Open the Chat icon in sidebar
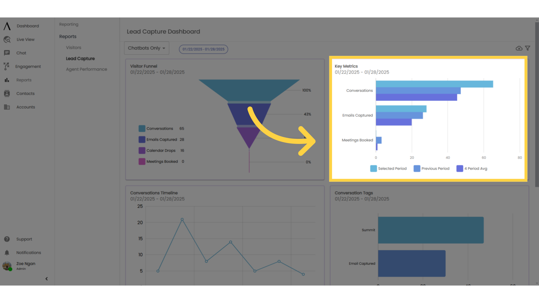 pyautogui.click(x=7, y=53)
